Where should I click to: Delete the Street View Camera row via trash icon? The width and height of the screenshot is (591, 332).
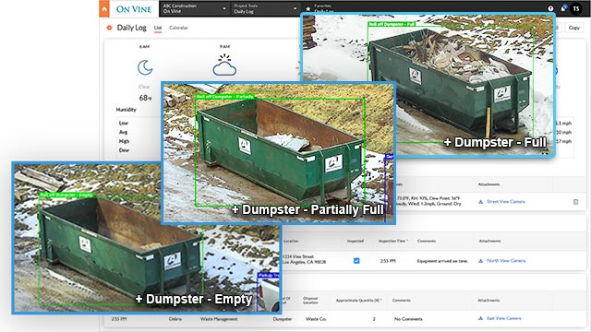(x=575, y=202)
